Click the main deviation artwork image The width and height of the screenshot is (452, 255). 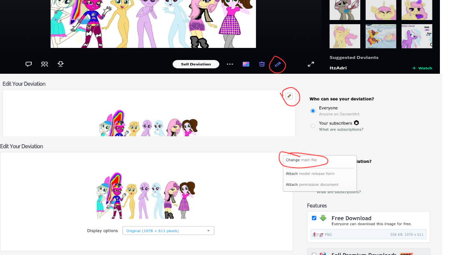coord(153,24)
